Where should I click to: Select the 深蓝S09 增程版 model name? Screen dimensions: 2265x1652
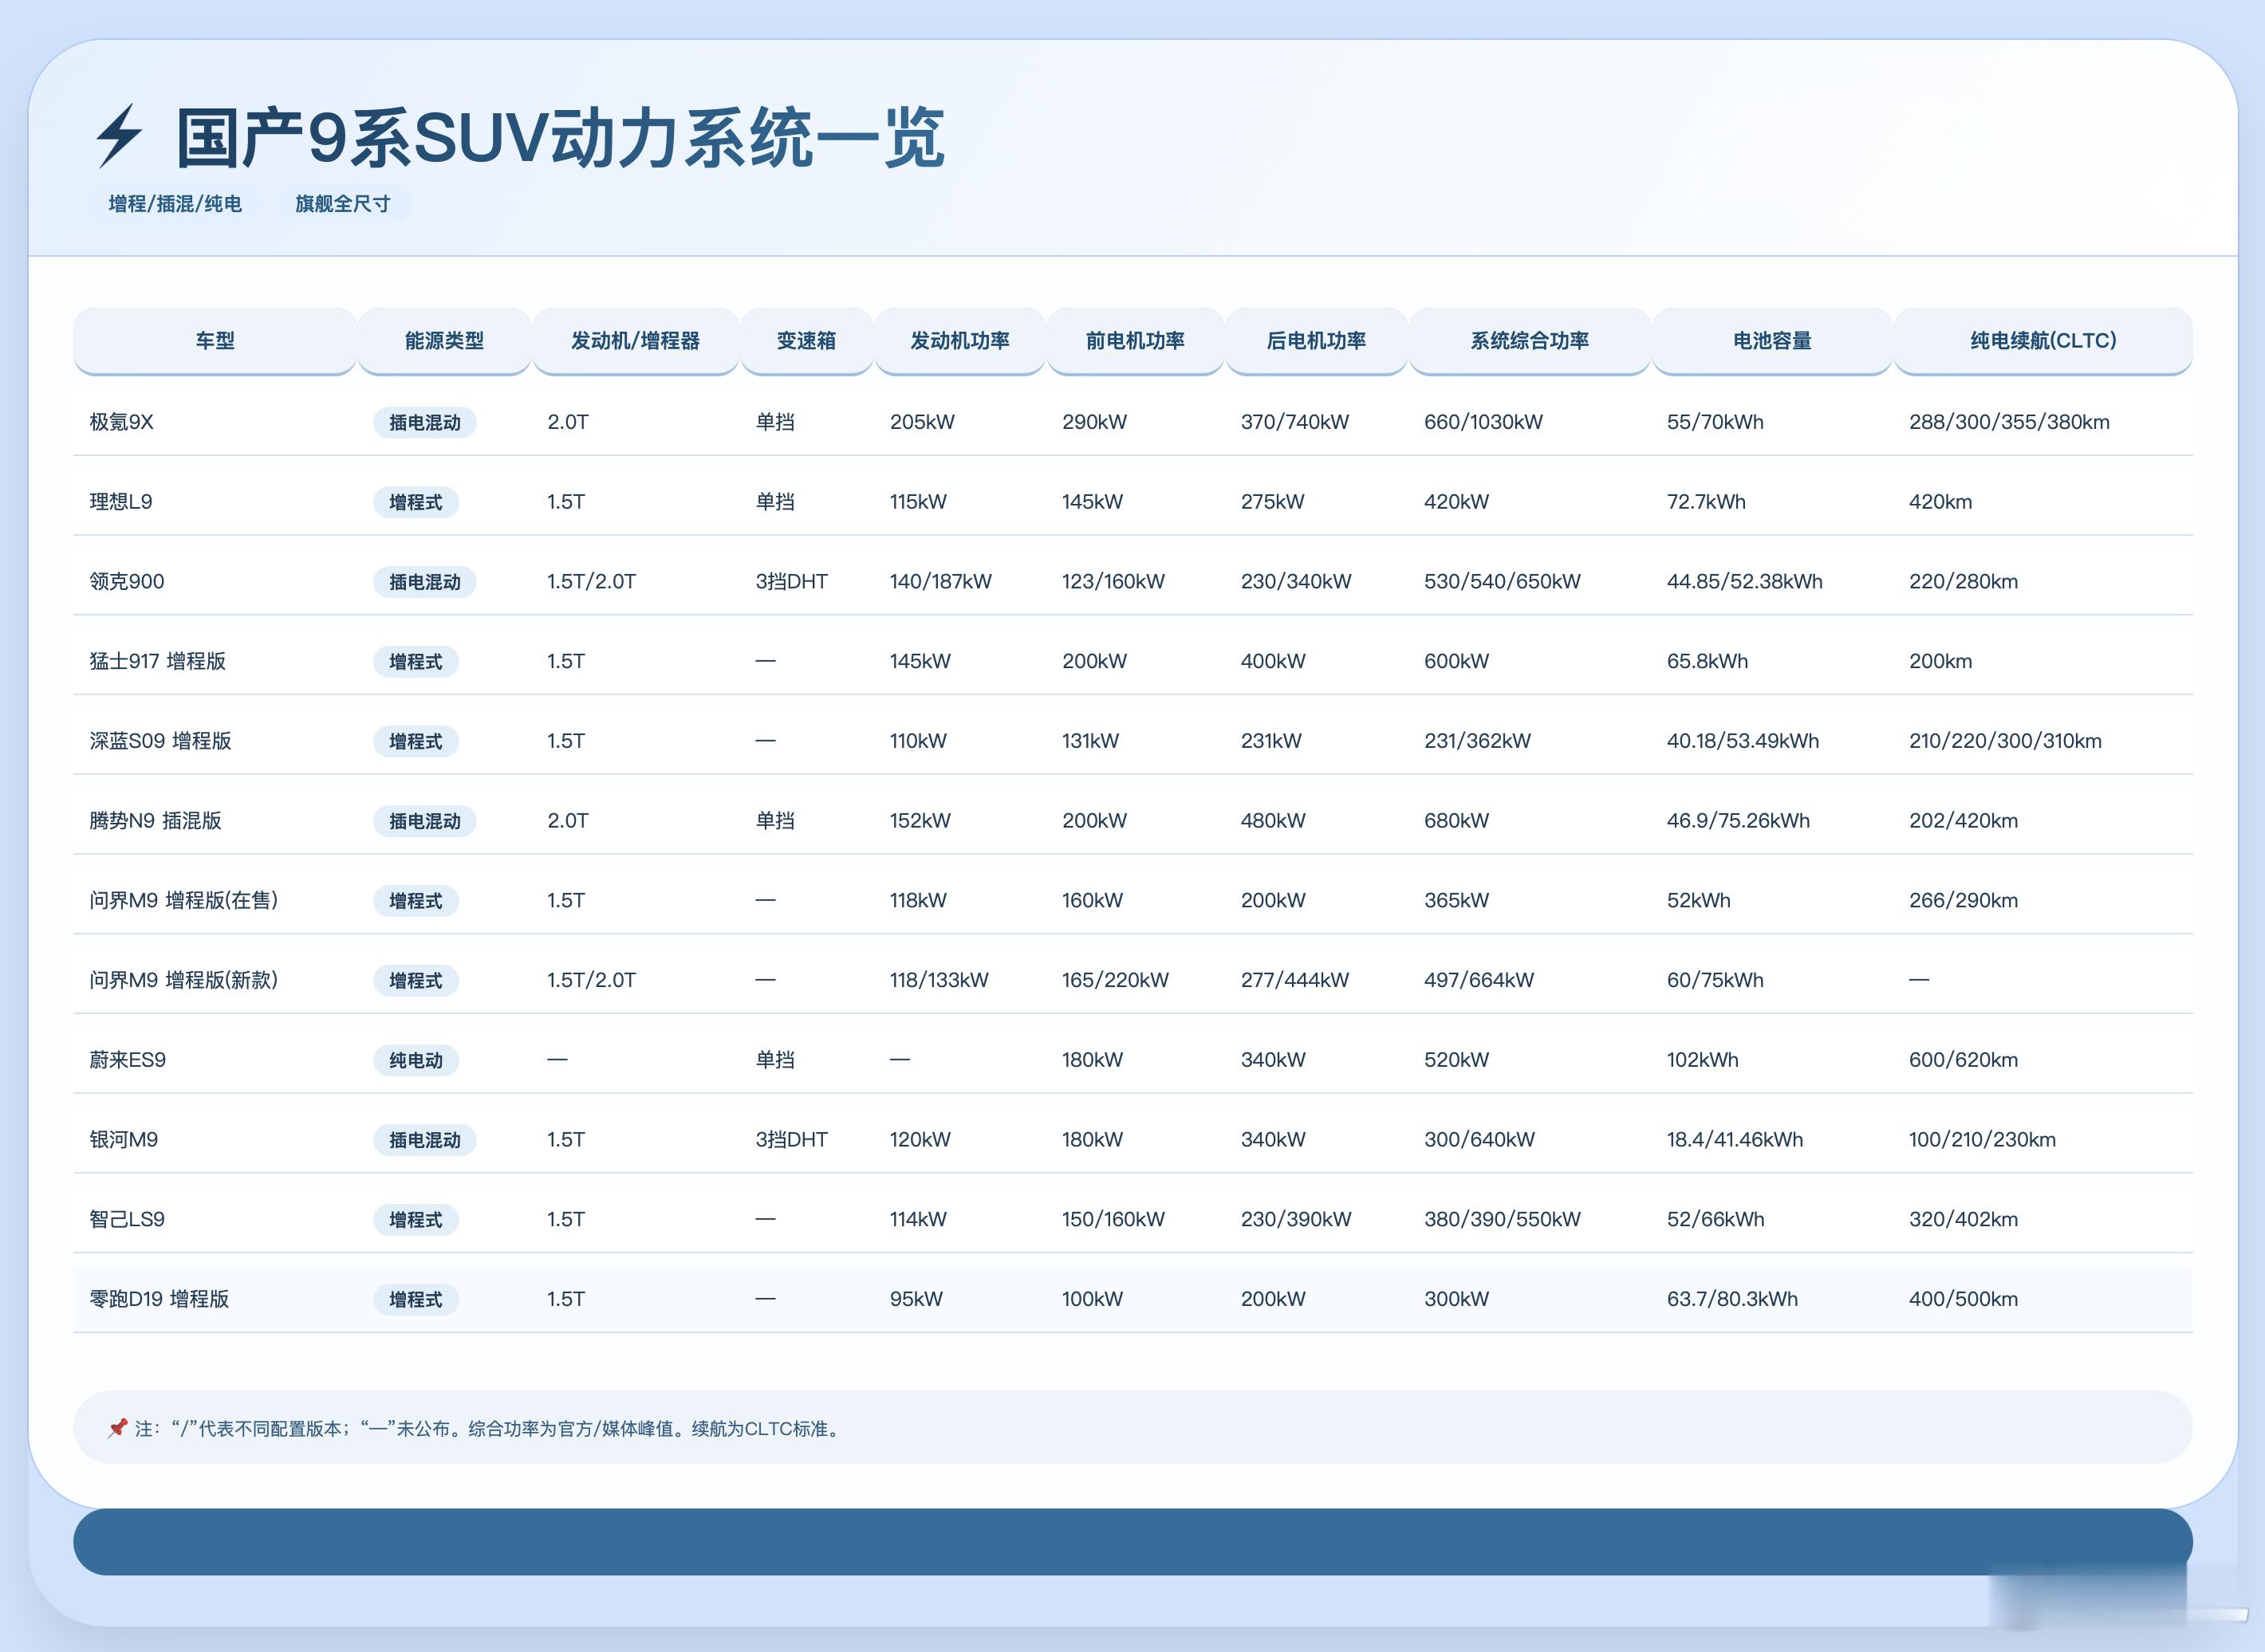pos(160,741)
